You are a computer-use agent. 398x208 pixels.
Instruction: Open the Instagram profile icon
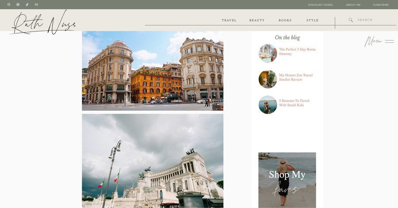(9, 4)
